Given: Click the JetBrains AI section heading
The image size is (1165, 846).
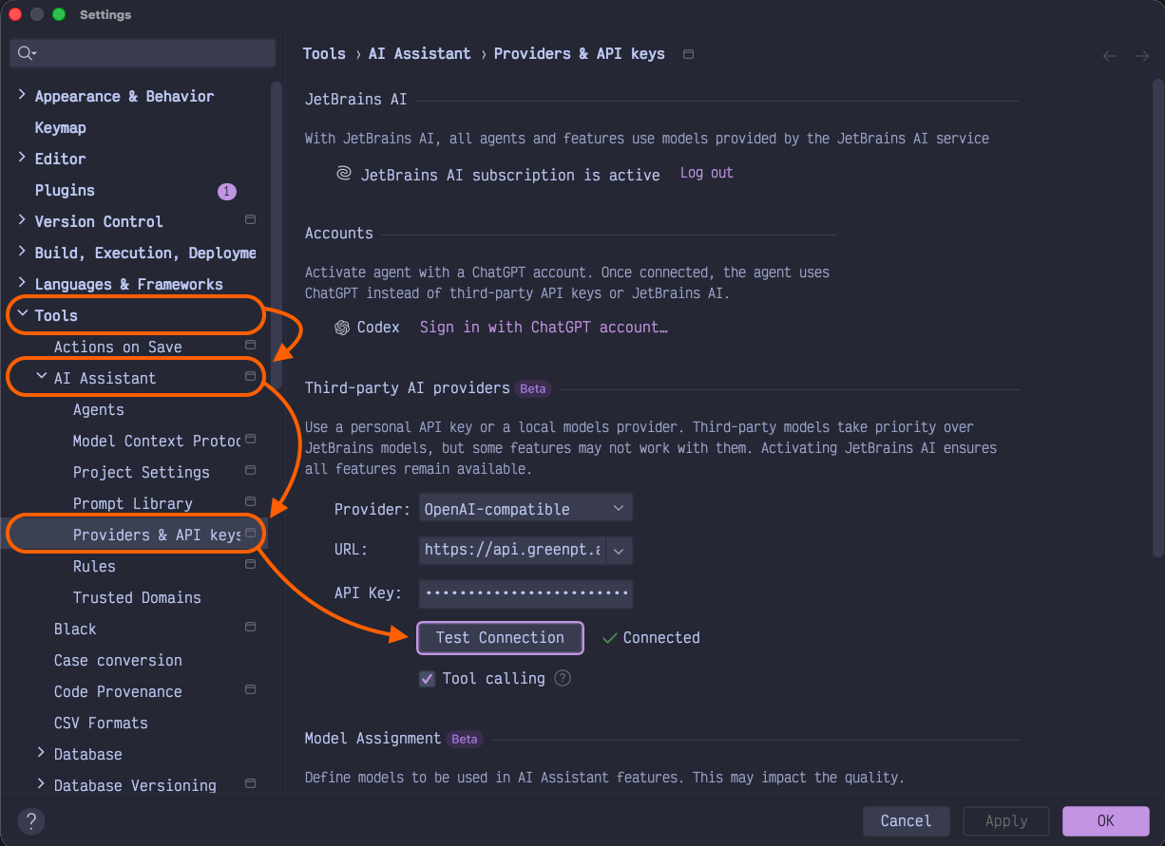Looking at the screenshot, I should click(x=355, y=99).
